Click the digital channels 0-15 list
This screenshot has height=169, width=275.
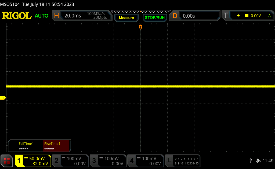tap(187, 161)
